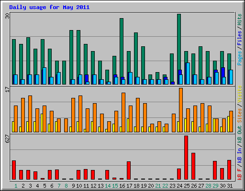245x191 pixels.
Task: Click the day label '1' on the x-axis
Action: pos(16,186)
